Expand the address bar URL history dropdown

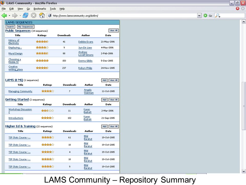pos(199,15)
